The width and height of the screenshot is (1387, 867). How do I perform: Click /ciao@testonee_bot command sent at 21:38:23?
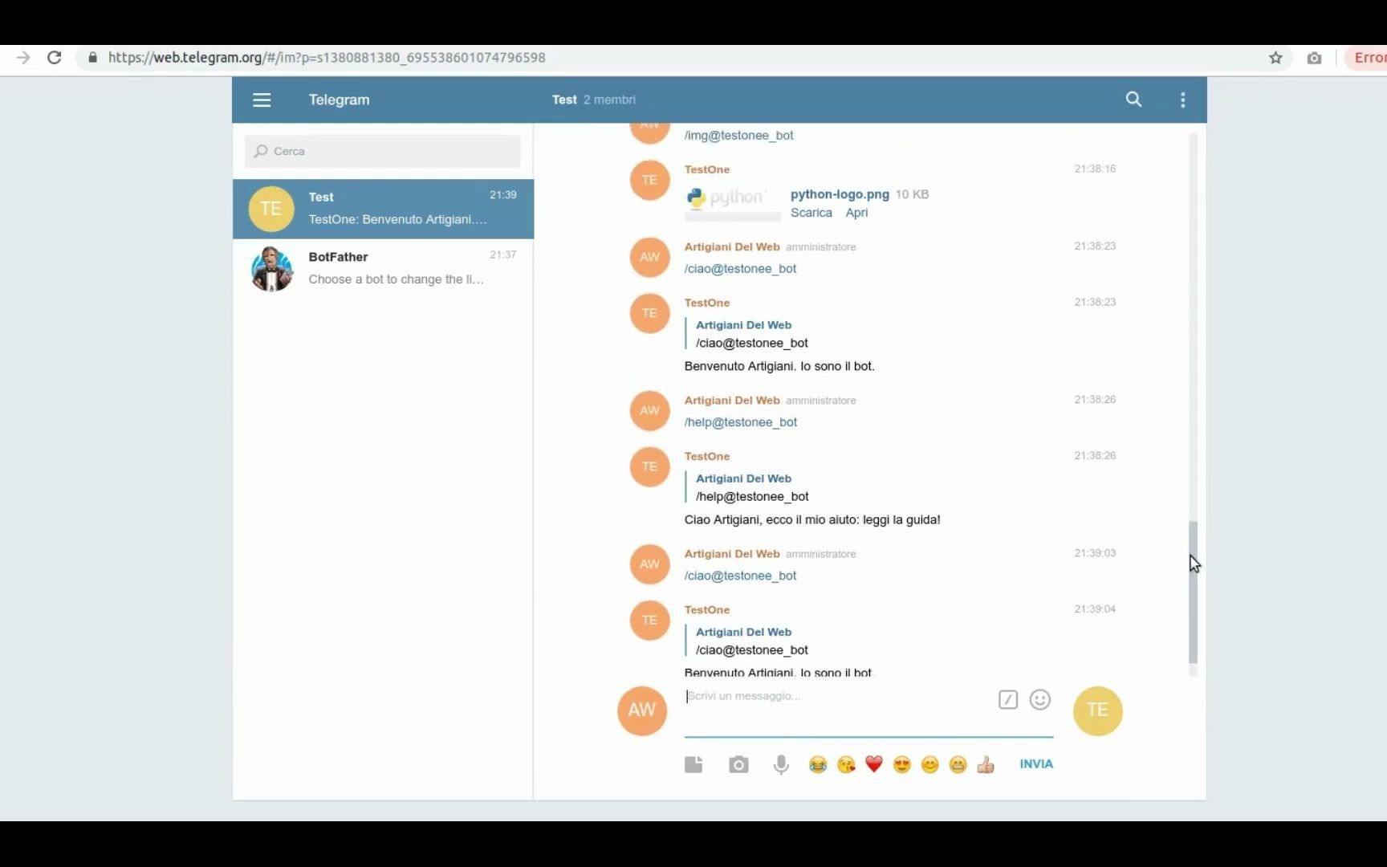[x=740, y=269]
